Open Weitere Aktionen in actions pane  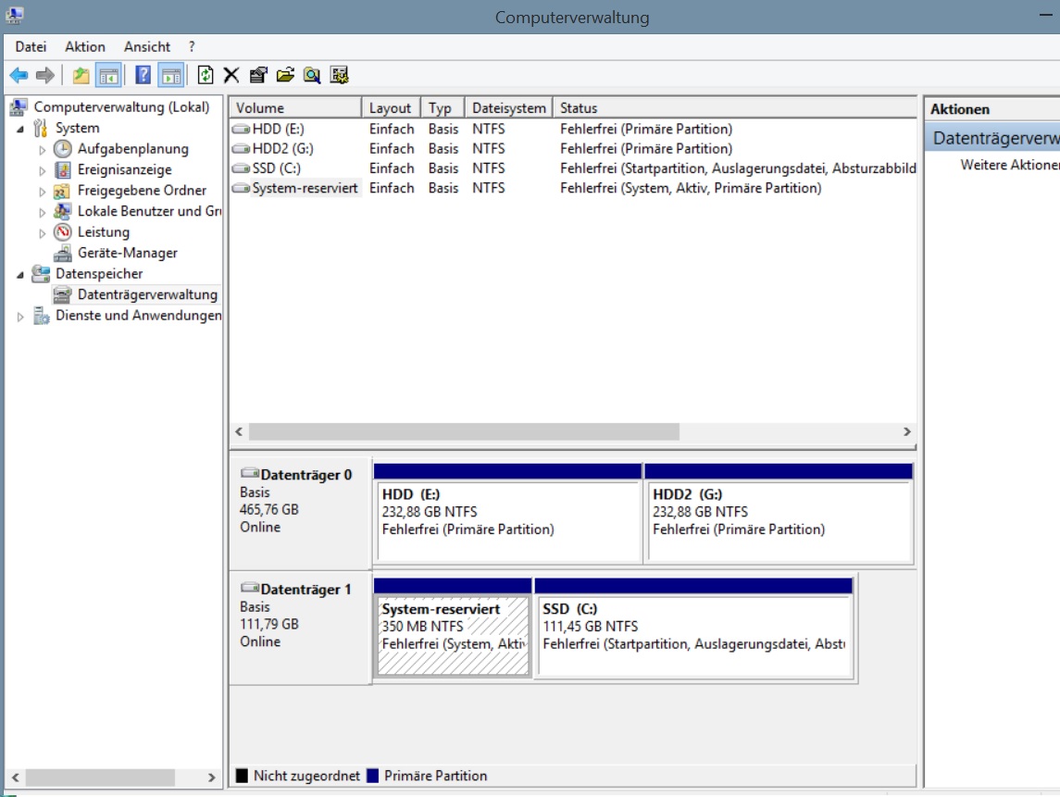[x=1009, y=165]
